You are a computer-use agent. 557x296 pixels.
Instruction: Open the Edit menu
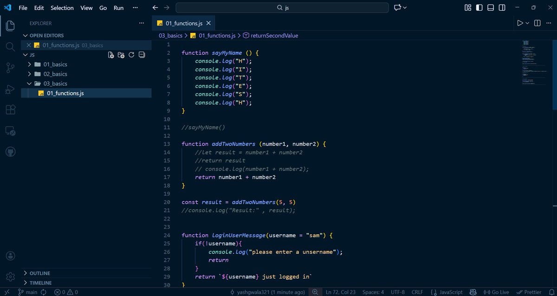coord(39,8)
